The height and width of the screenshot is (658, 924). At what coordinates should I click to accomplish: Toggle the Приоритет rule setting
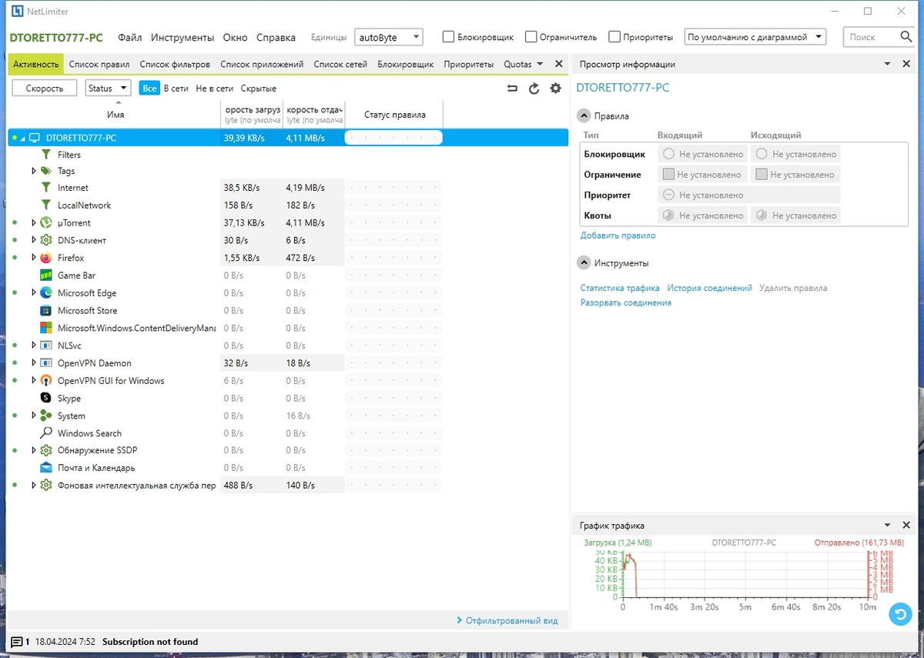pyautogui.click(x=668, y=195)
